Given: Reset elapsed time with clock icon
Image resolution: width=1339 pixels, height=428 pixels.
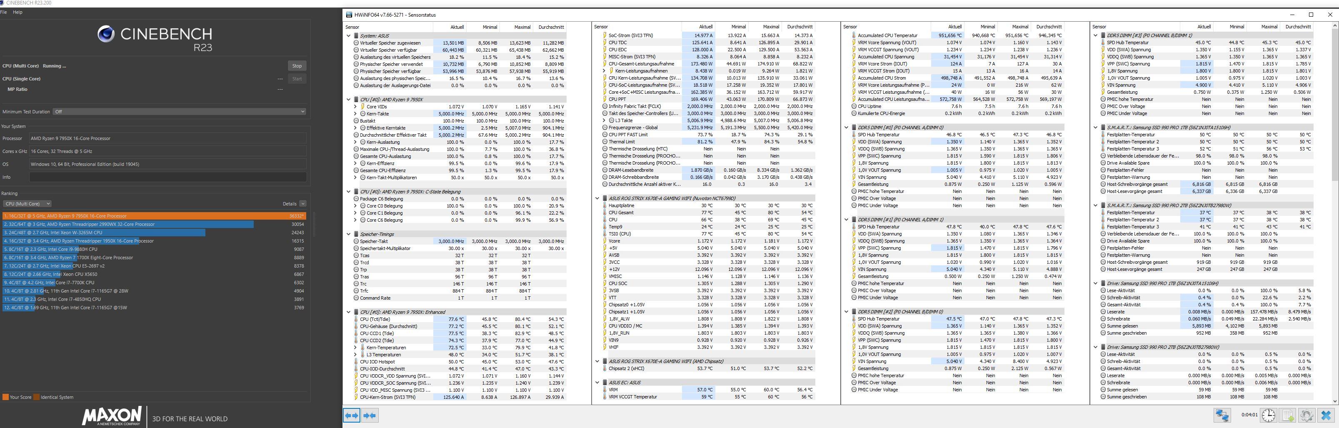Looking at the screenshot, I should point(1269,415).
